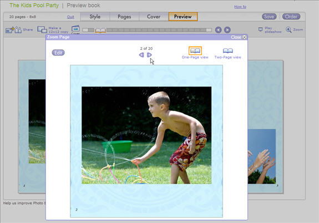The height and width of the screenshot is (223, 319).
Task: Click the Zoom magnifier icon
Action: click(x=288, y=30)
